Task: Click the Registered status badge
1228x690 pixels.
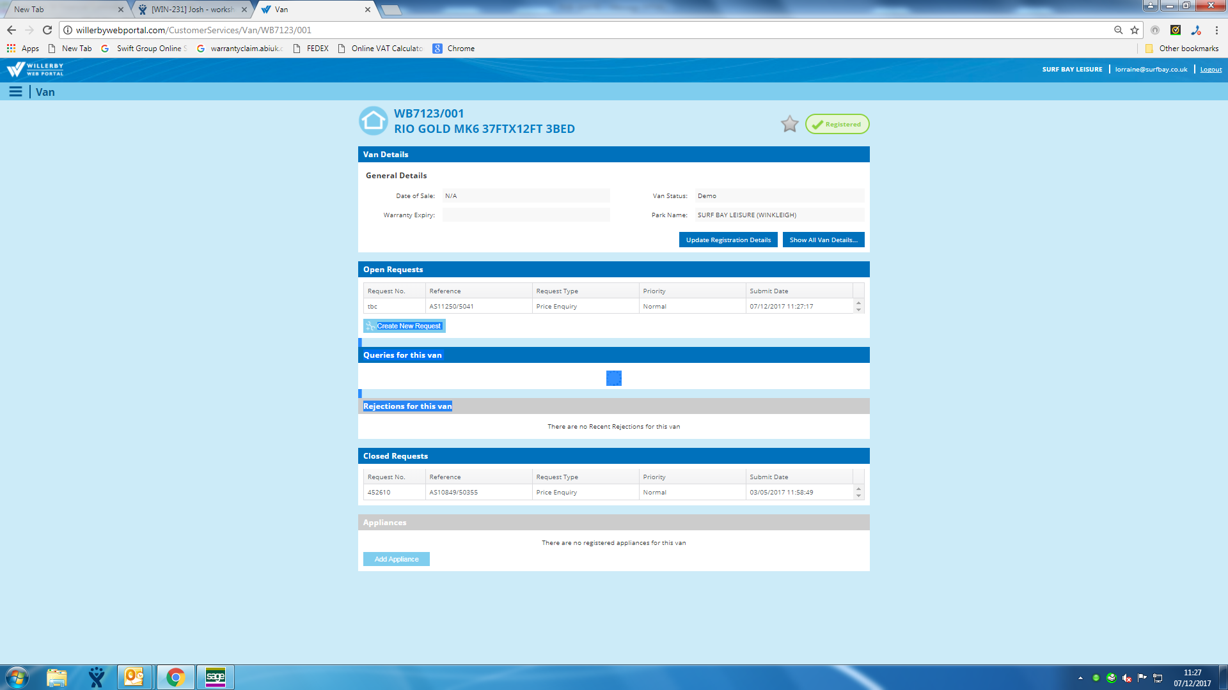Action: (837, 124)
